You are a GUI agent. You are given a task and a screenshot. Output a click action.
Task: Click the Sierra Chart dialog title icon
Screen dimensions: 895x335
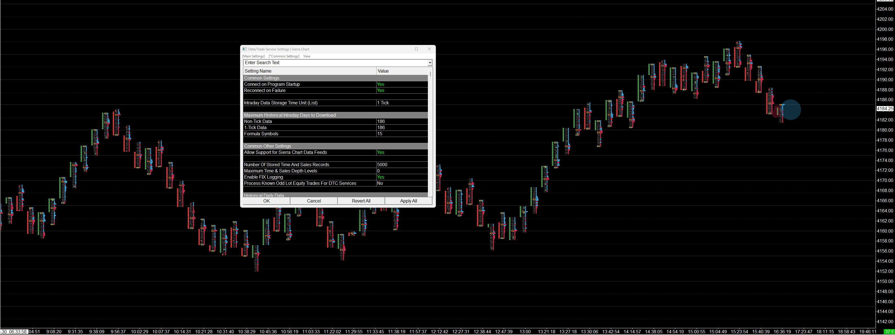(245, 49)
